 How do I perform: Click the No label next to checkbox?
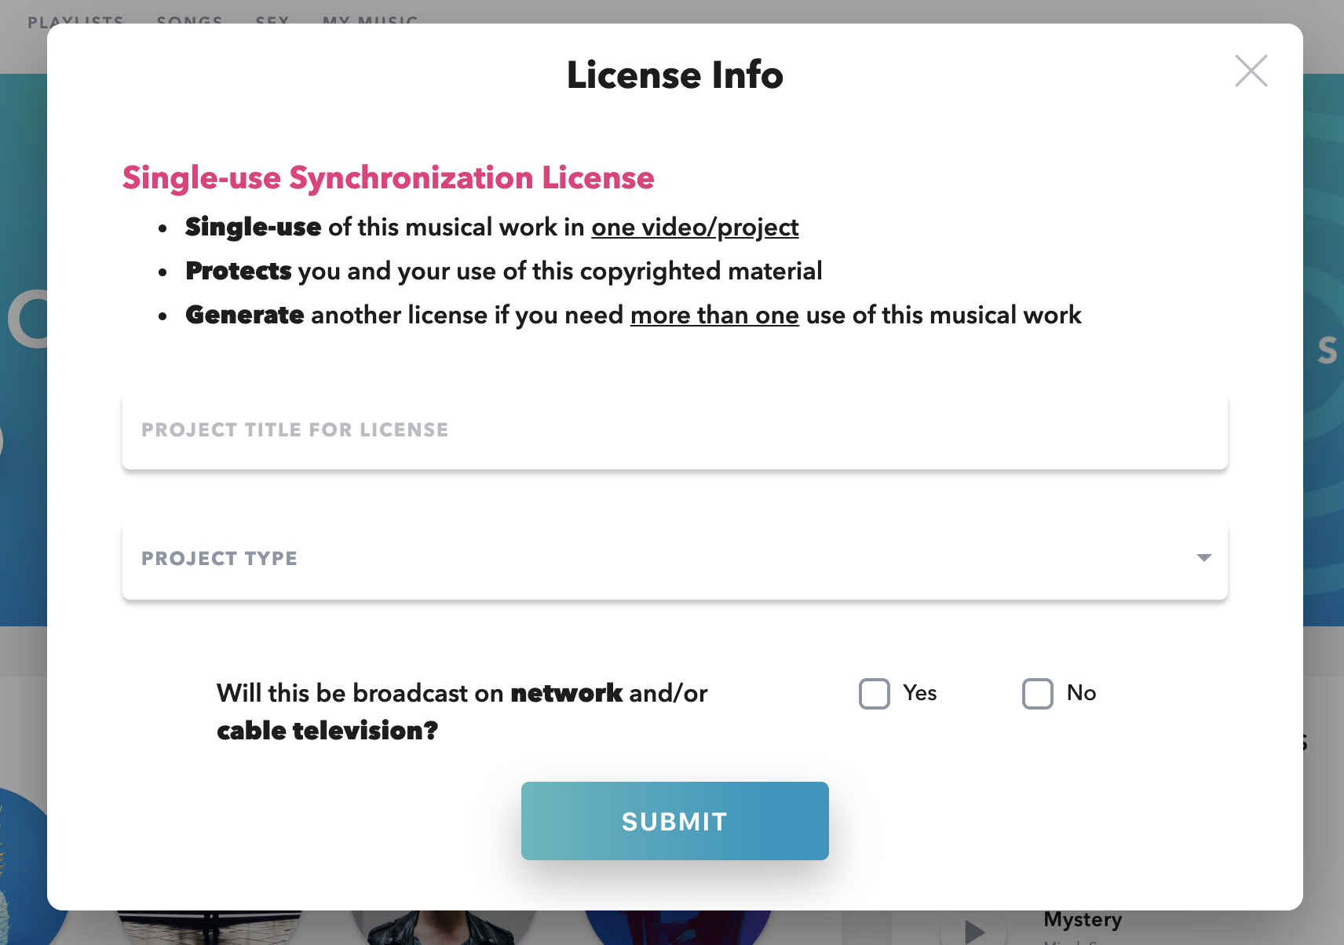[x=1081, y=693]
